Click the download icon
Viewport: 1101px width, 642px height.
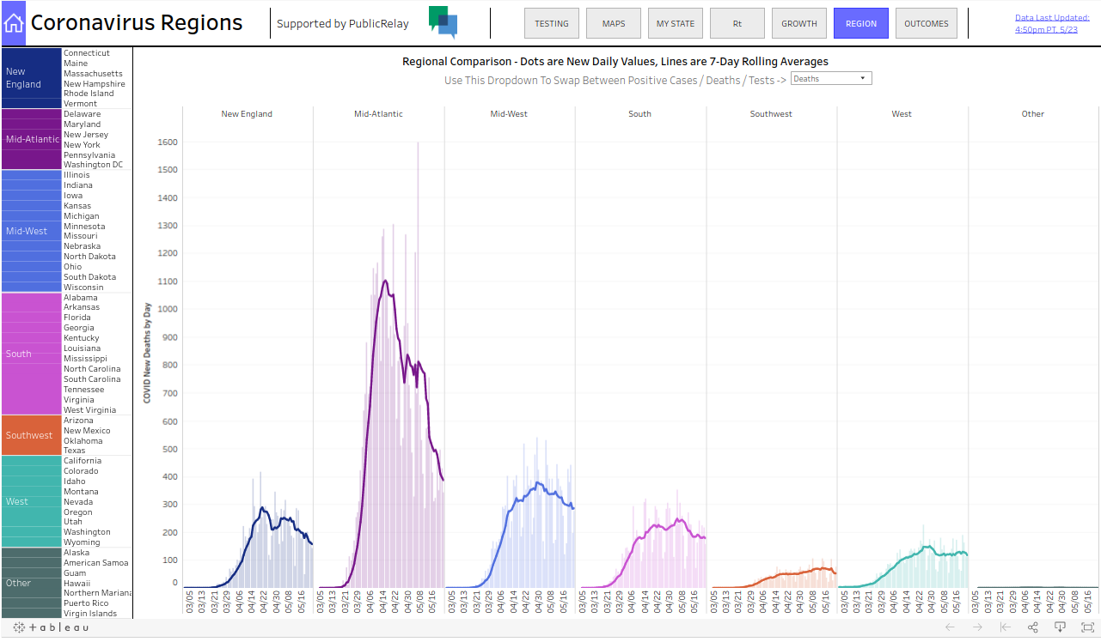(1060, 627)
